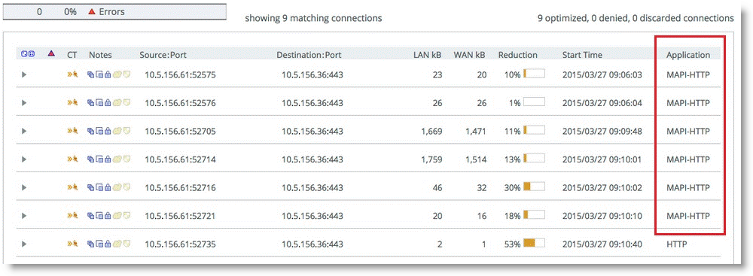Viewport: 753px width, 276px height.
Task: Click the red triangle column header icon
Action: pos(51,53)
